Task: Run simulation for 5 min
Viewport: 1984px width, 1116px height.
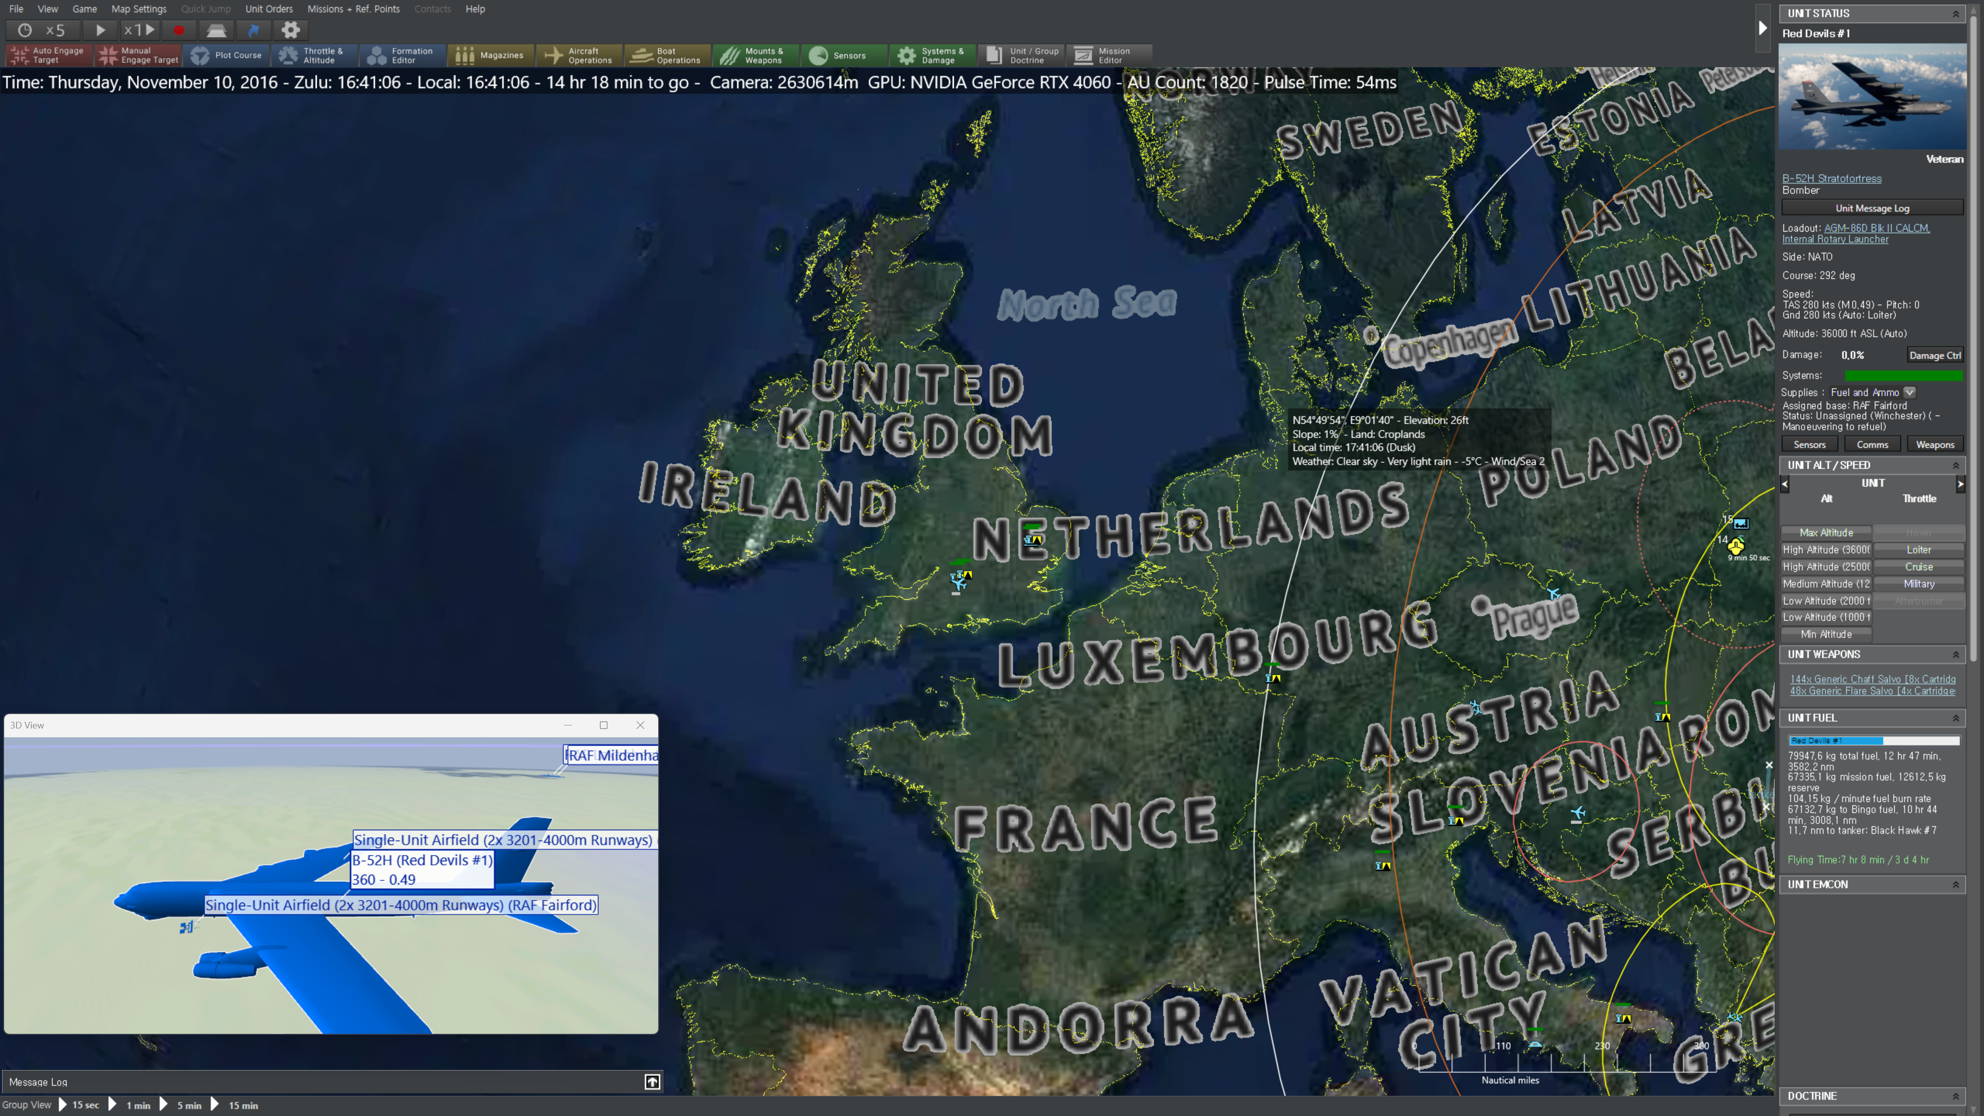Action: [x=181, y=1105]
